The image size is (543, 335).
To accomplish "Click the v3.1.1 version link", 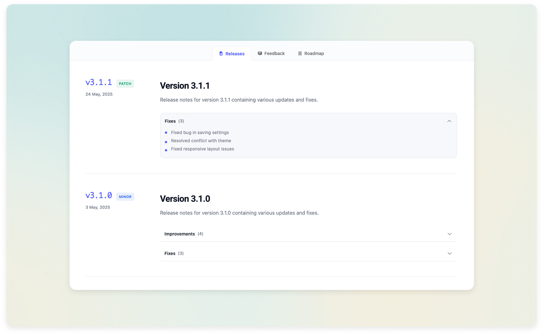I will point(99,82).
